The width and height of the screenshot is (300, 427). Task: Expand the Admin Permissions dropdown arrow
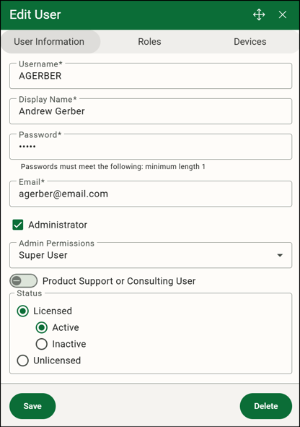point(280,255)
